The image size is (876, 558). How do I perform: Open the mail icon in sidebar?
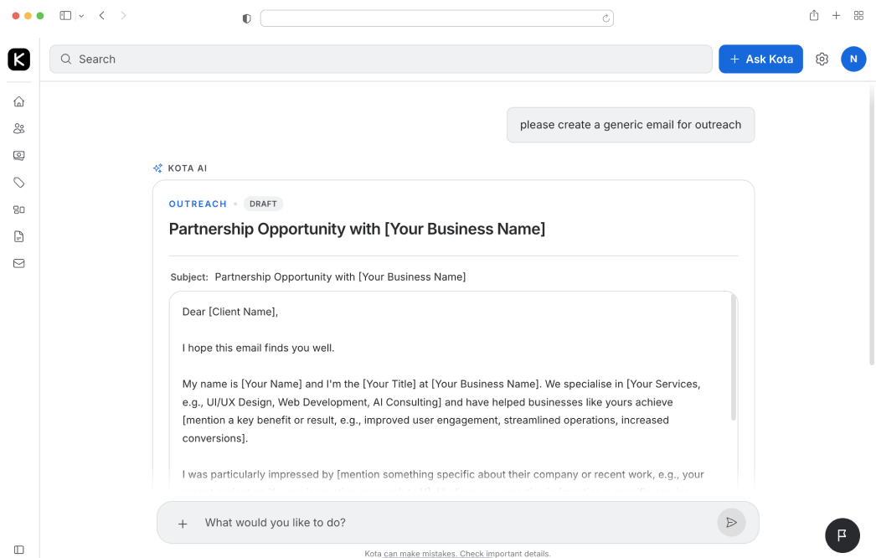click(19, 263)
